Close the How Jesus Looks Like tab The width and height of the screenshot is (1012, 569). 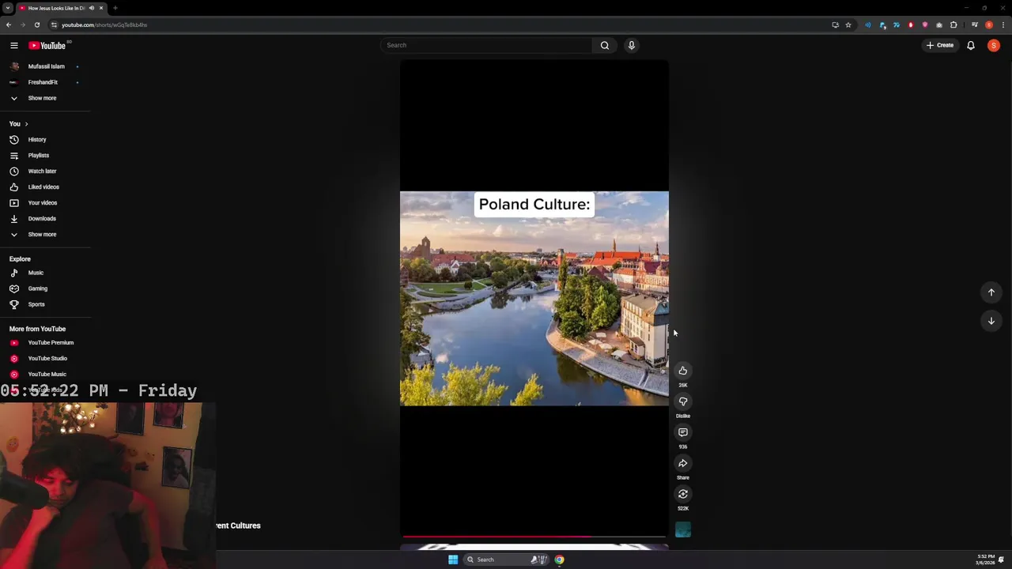point(101,8)
